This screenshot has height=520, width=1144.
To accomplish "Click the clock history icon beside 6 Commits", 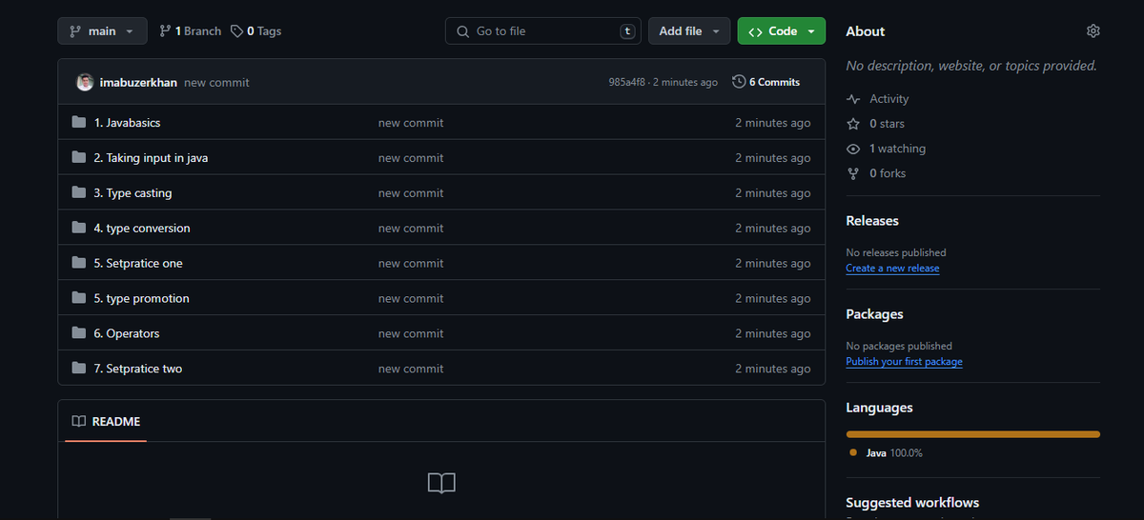I will (739, 82).
